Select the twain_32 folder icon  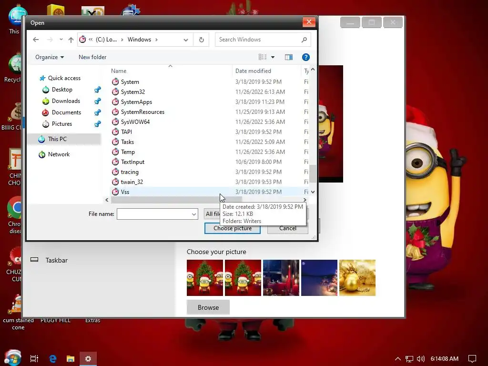pyautogui.click(x=115, y=182)
